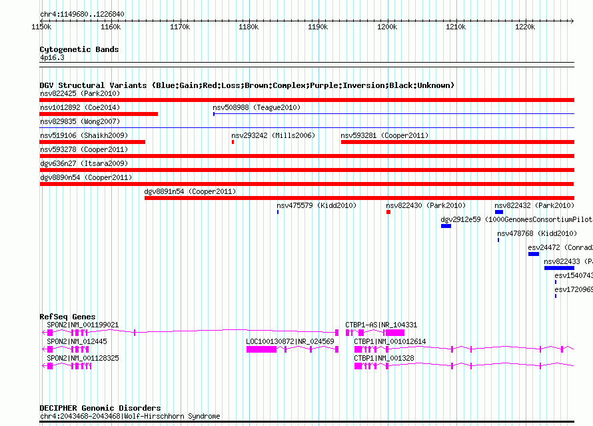Image resolution: width=593 pixels, height=426 pixels.
Task: Click the DECIPHER Genomic Disorders track title
Action: click(x=100, y=408)
